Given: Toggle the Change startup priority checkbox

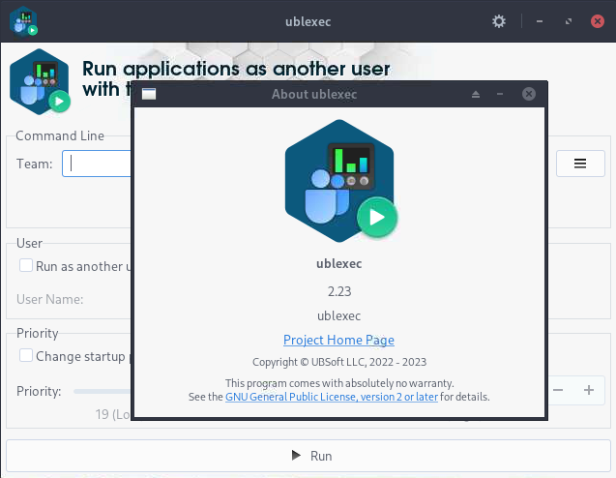Looking at the screenshot, I should 26,356.
